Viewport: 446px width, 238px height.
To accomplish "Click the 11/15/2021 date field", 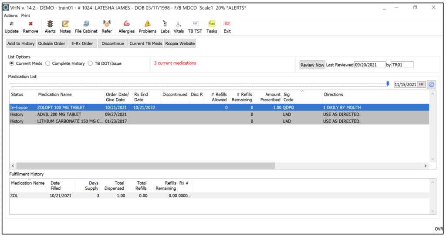I will coord(405,85).
